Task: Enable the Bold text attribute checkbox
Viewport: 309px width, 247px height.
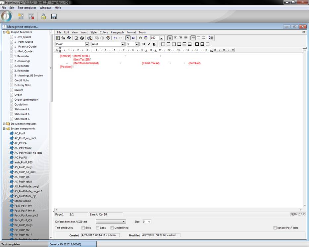Action: (x=83, y=228)
